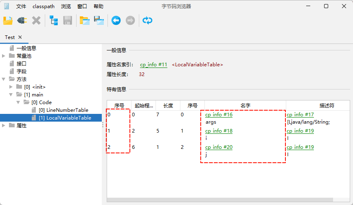This screenshot has height=205, width=353.
Task: Click the blue reload arrows icon
Action: pyautogui.click(x=147, y=20)
